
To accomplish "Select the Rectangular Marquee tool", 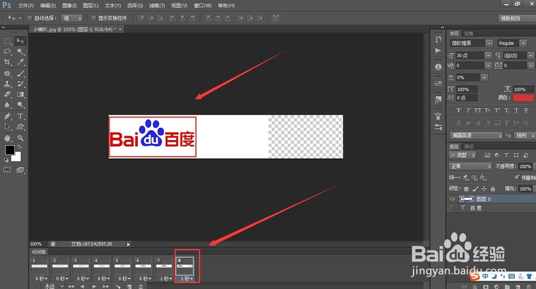I will (x=7, y=41).
